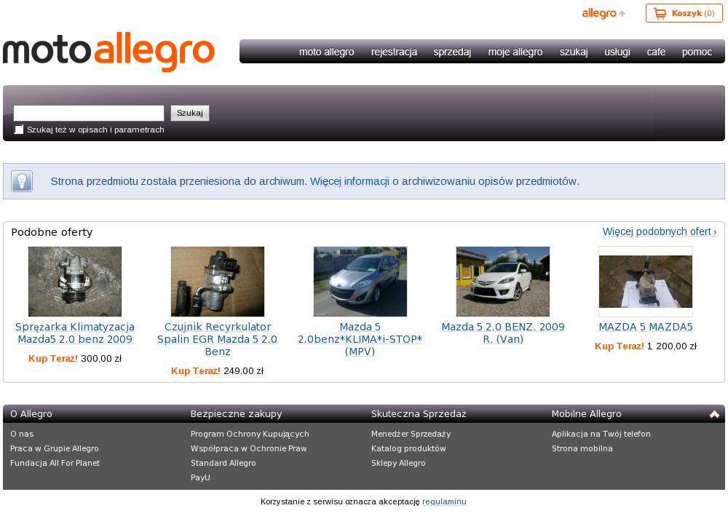Click the Bezpieczne zakupy footer heading
Screen dimensions: 728x516
[237, 414]
